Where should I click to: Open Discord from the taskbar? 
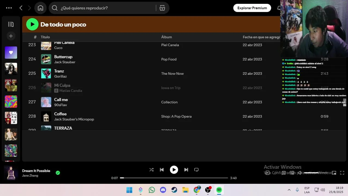point(163,190)
